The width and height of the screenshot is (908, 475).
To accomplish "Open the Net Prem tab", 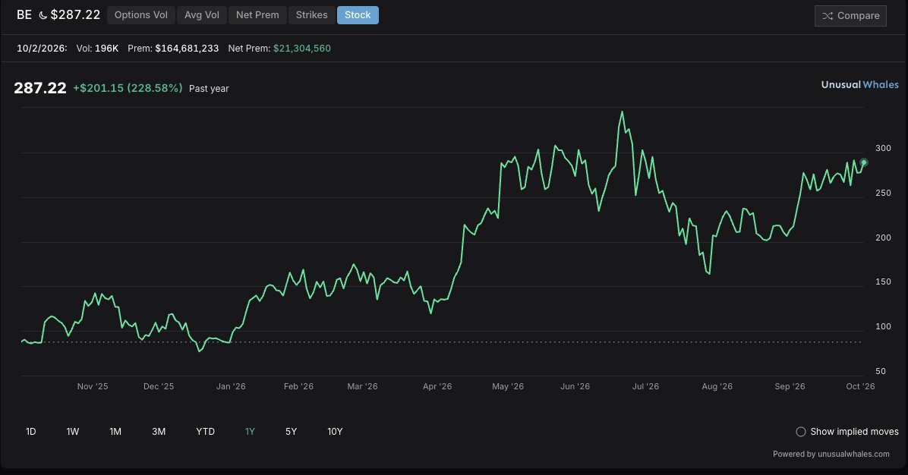I will [x=257, y=15].
